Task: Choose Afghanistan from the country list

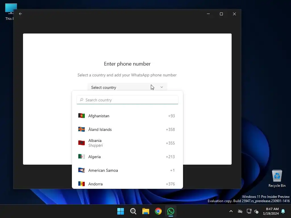Action: click(127, 116)
